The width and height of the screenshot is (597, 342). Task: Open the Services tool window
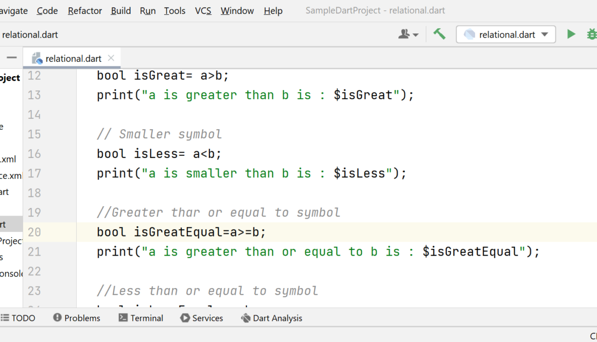(x=202, y=318)
